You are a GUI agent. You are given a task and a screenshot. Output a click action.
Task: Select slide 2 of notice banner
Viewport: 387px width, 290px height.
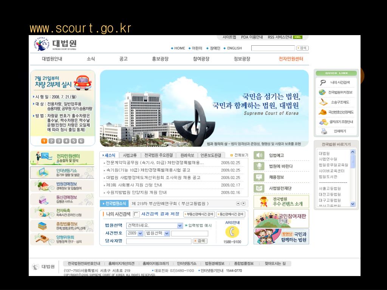(x=51, y=141)
